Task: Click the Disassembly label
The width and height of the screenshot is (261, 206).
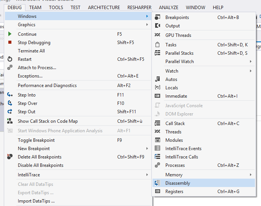Action: click(x=178, y=183)
